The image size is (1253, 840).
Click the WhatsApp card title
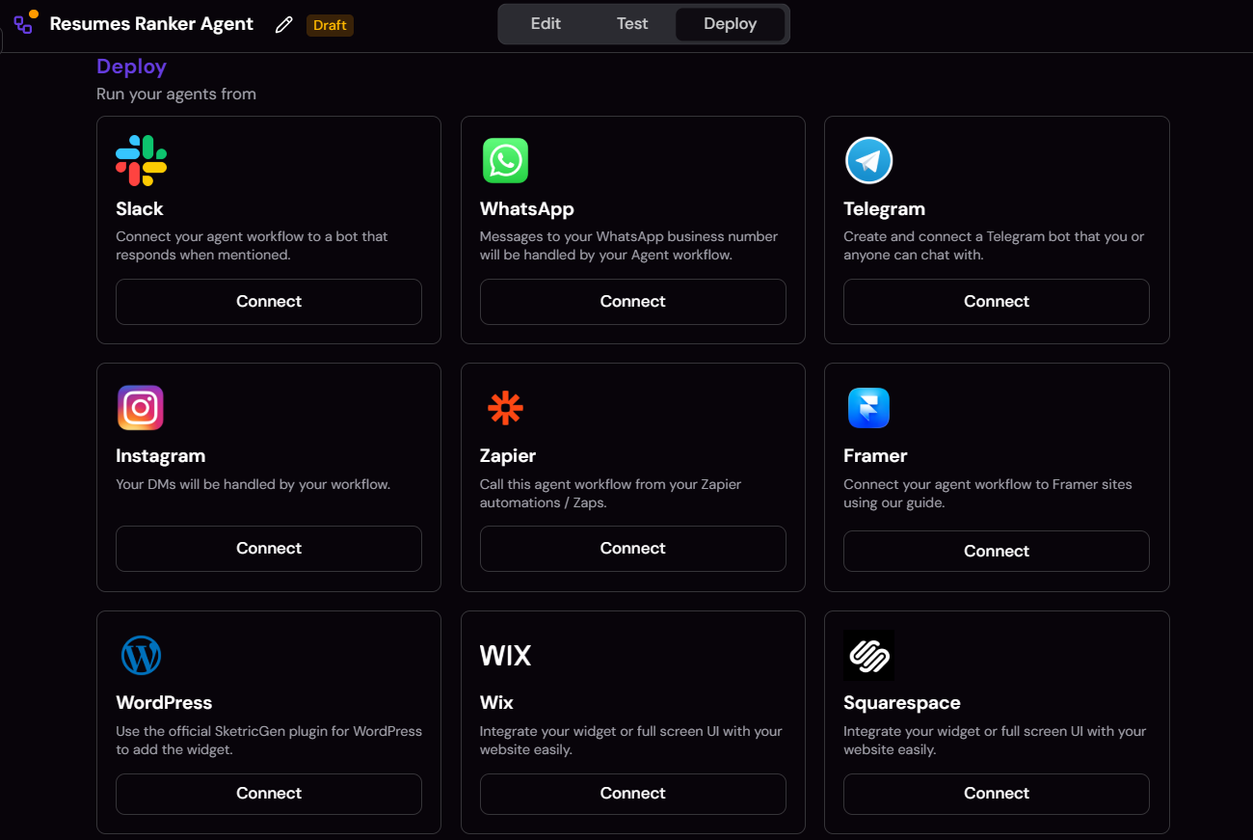point(526,209)
